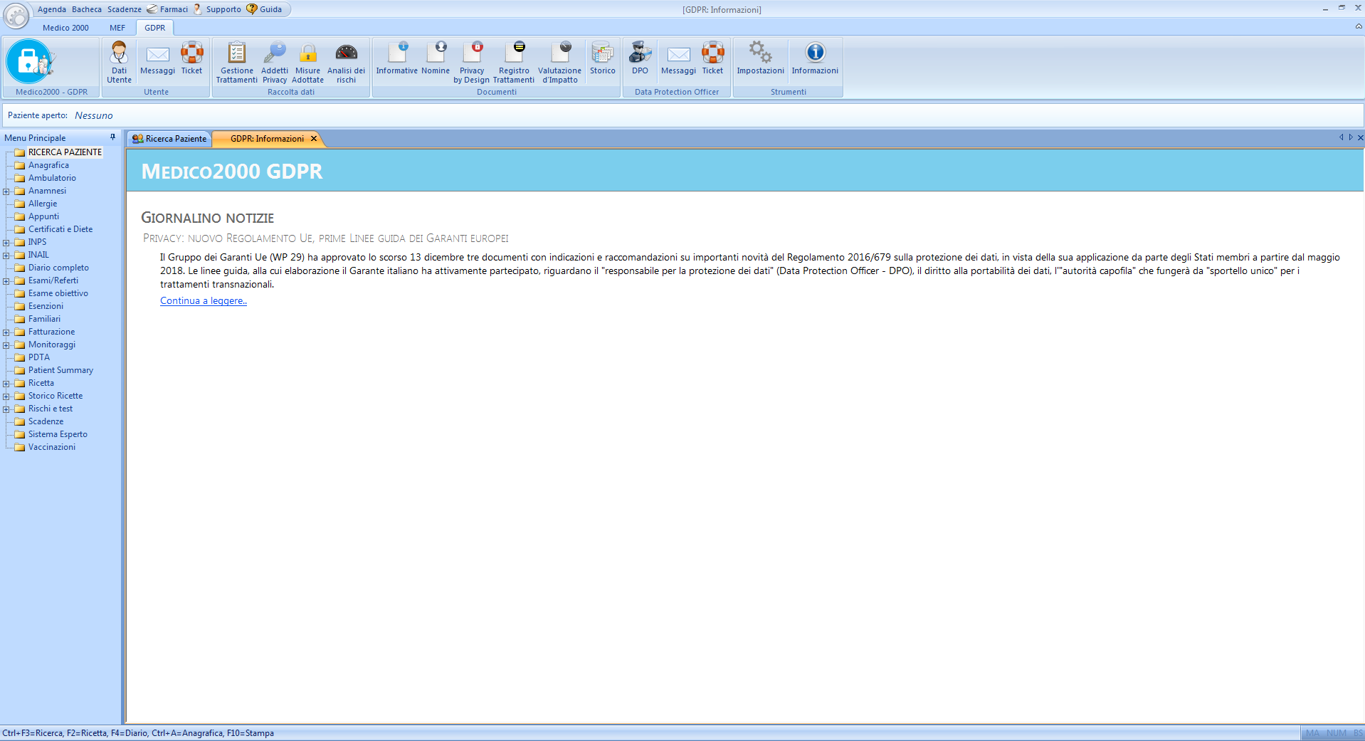This screenshot has width=1365, height=741.
Task: Switch to the Medico 2000 ribbon tab
Action: pyautogui.click(x=65, y=28)
